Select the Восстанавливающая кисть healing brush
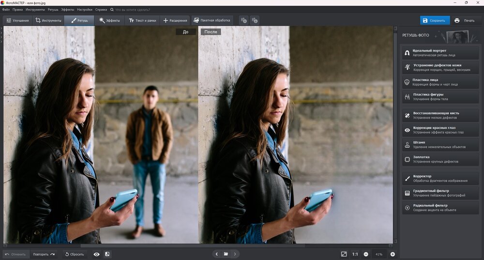 [x=440, y=115]
